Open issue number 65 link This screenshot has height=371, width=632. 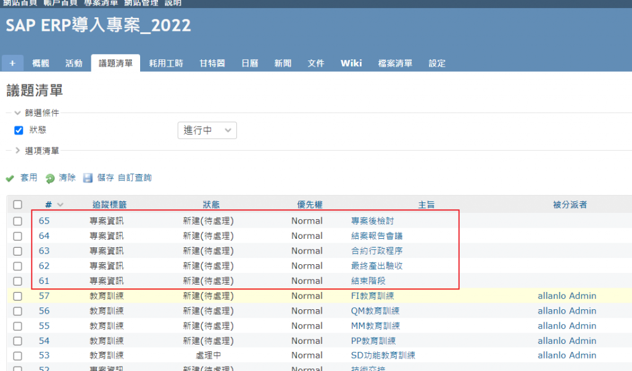coord(44,221)
